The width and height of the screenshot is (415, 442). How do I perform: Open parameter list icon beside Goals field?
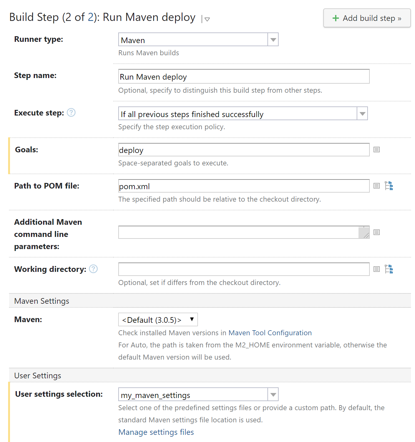click(377, 150)
